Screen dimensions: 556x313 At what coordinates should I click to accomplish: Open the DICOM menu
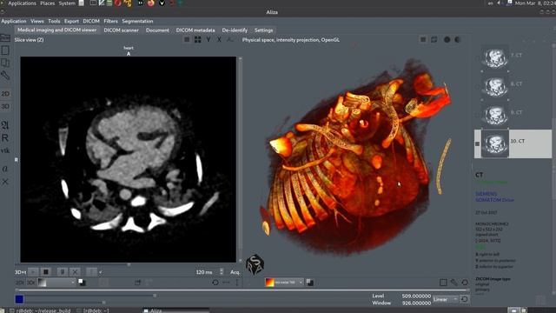click(91, 21)
